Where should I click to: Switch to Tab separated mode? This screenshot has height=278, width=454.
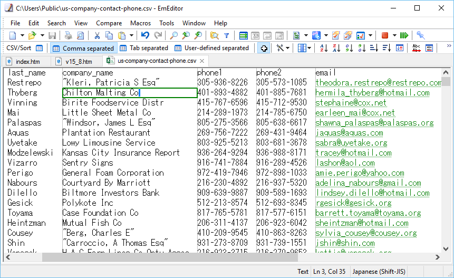144,48
